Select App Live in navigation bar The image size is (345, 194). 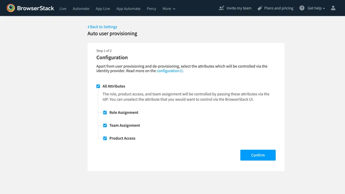click(x=102, y=9)
